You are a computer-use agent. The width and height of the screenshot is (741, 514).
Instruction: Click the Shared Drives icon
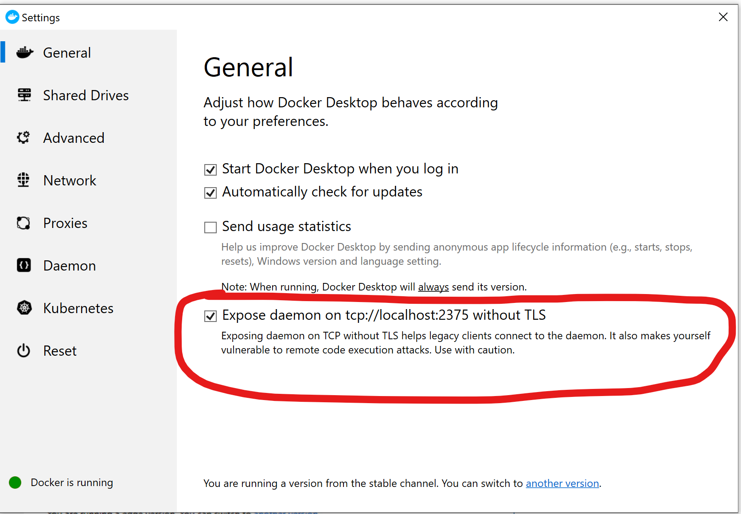pos(24,95)
